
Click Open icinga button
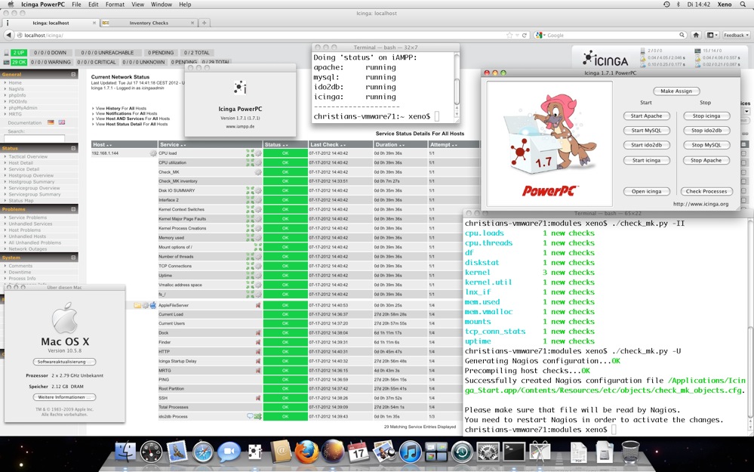(x=646, y=192)
